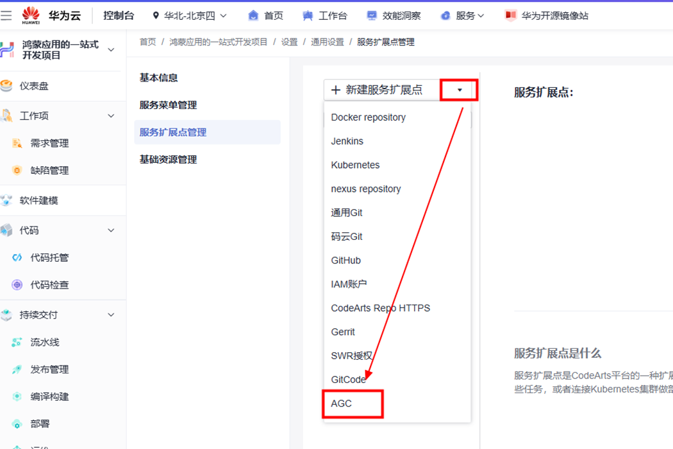Expand the project switcher chevron

(111, 50)
